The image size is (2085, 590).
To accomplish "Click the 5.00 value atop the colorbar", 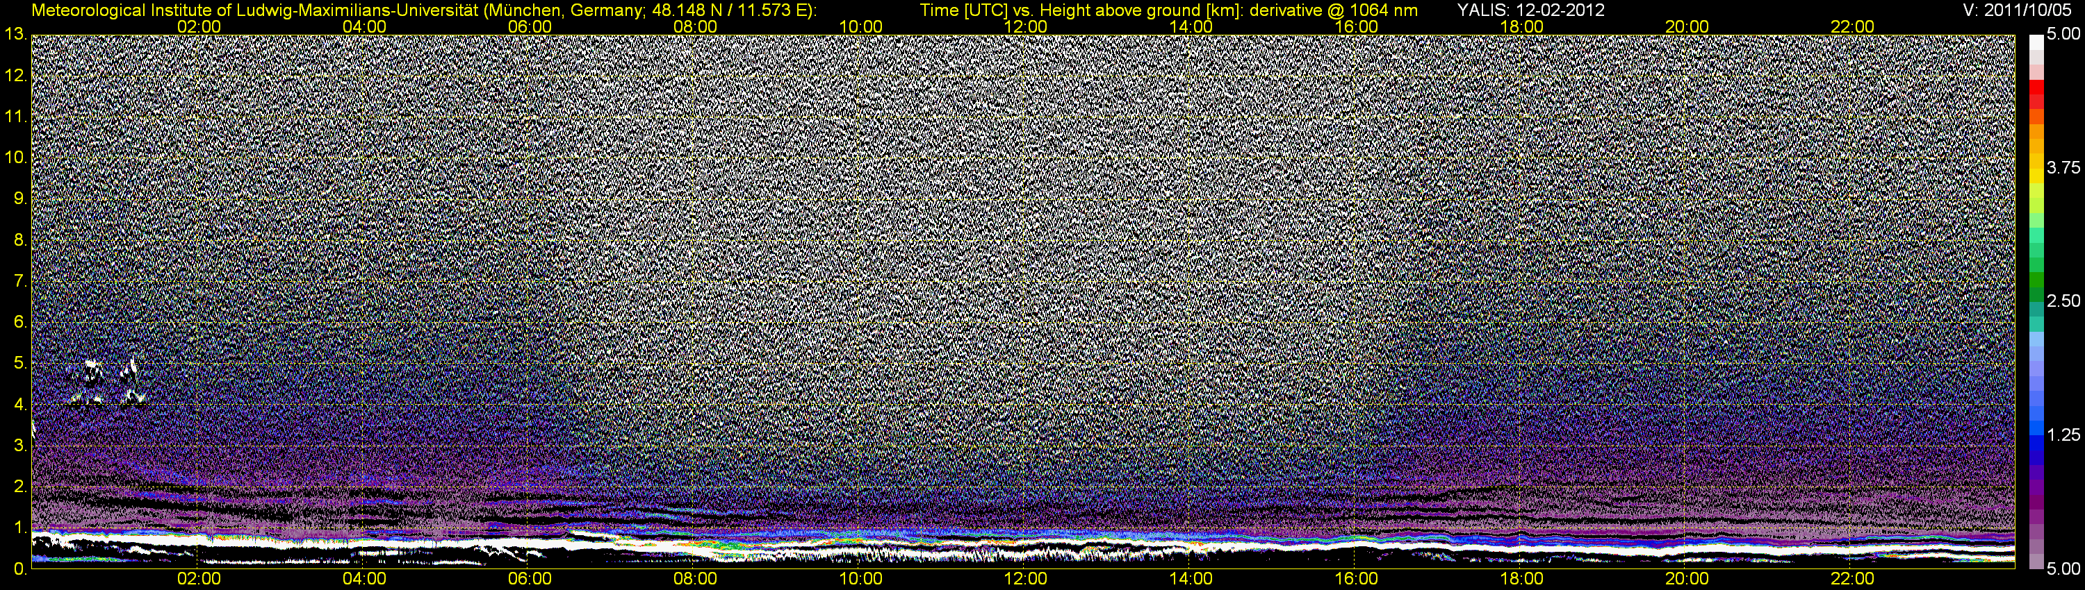I will click(x=2063, y=35).
